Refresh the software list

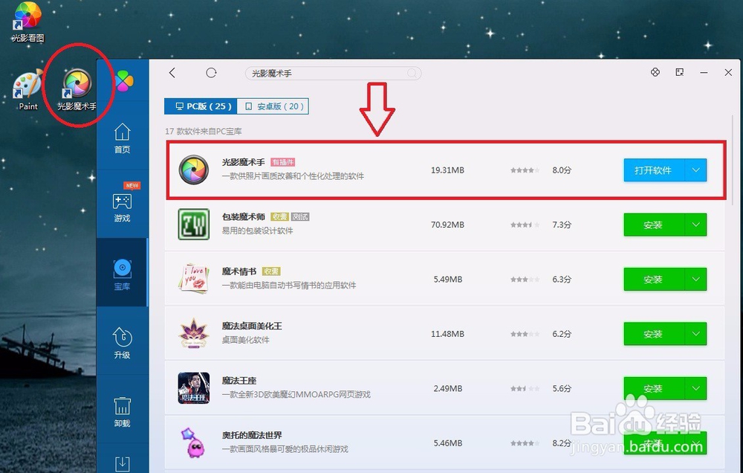pos(211,72)
